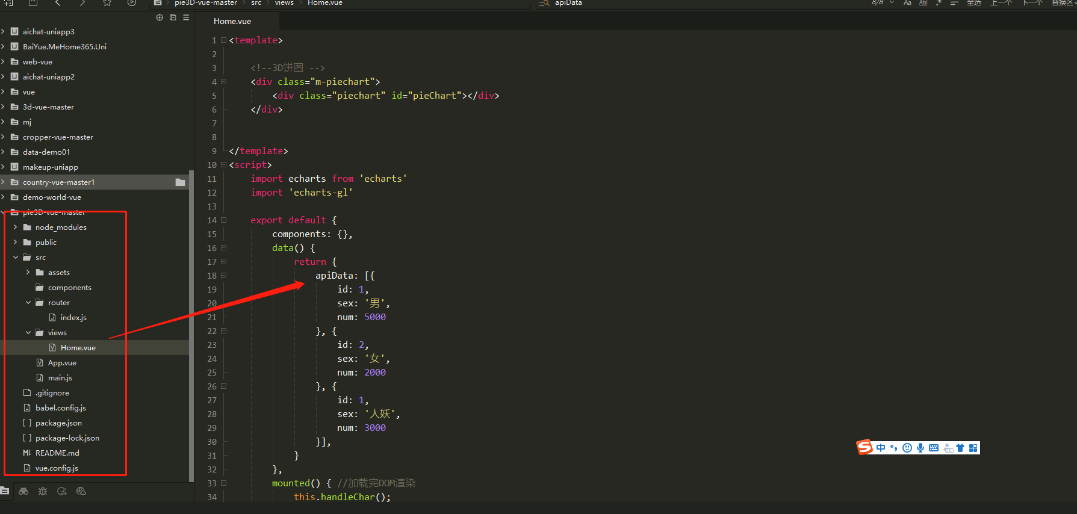Select the 3d-vue-master project
This screenshot has height=514, width=1077.
coord(48,107)
